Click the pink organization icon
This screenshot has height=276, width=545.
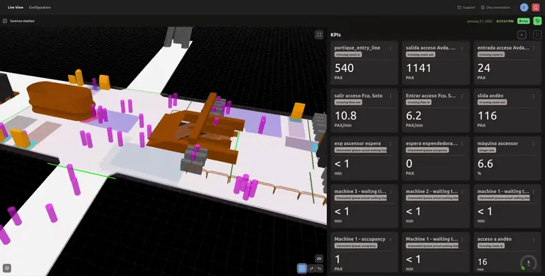point(535,7)
